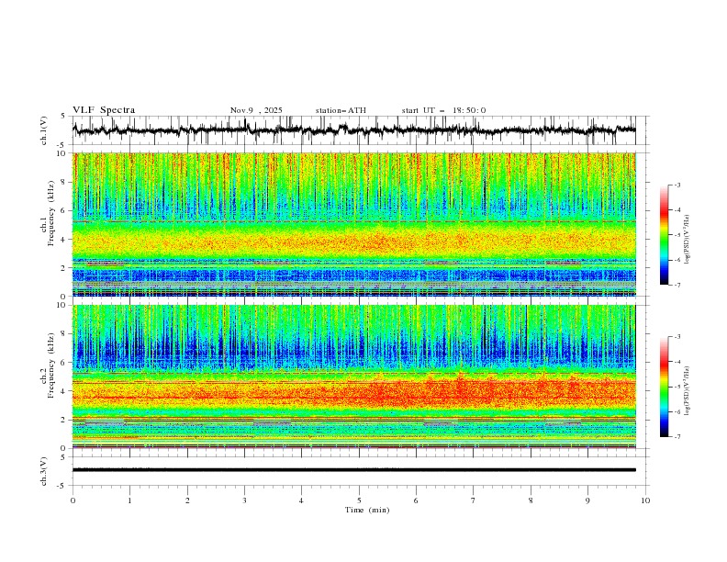Click inside the ch.1 spectrogram panel
This screenshot has width=727, height=562.
pos(354,224)
